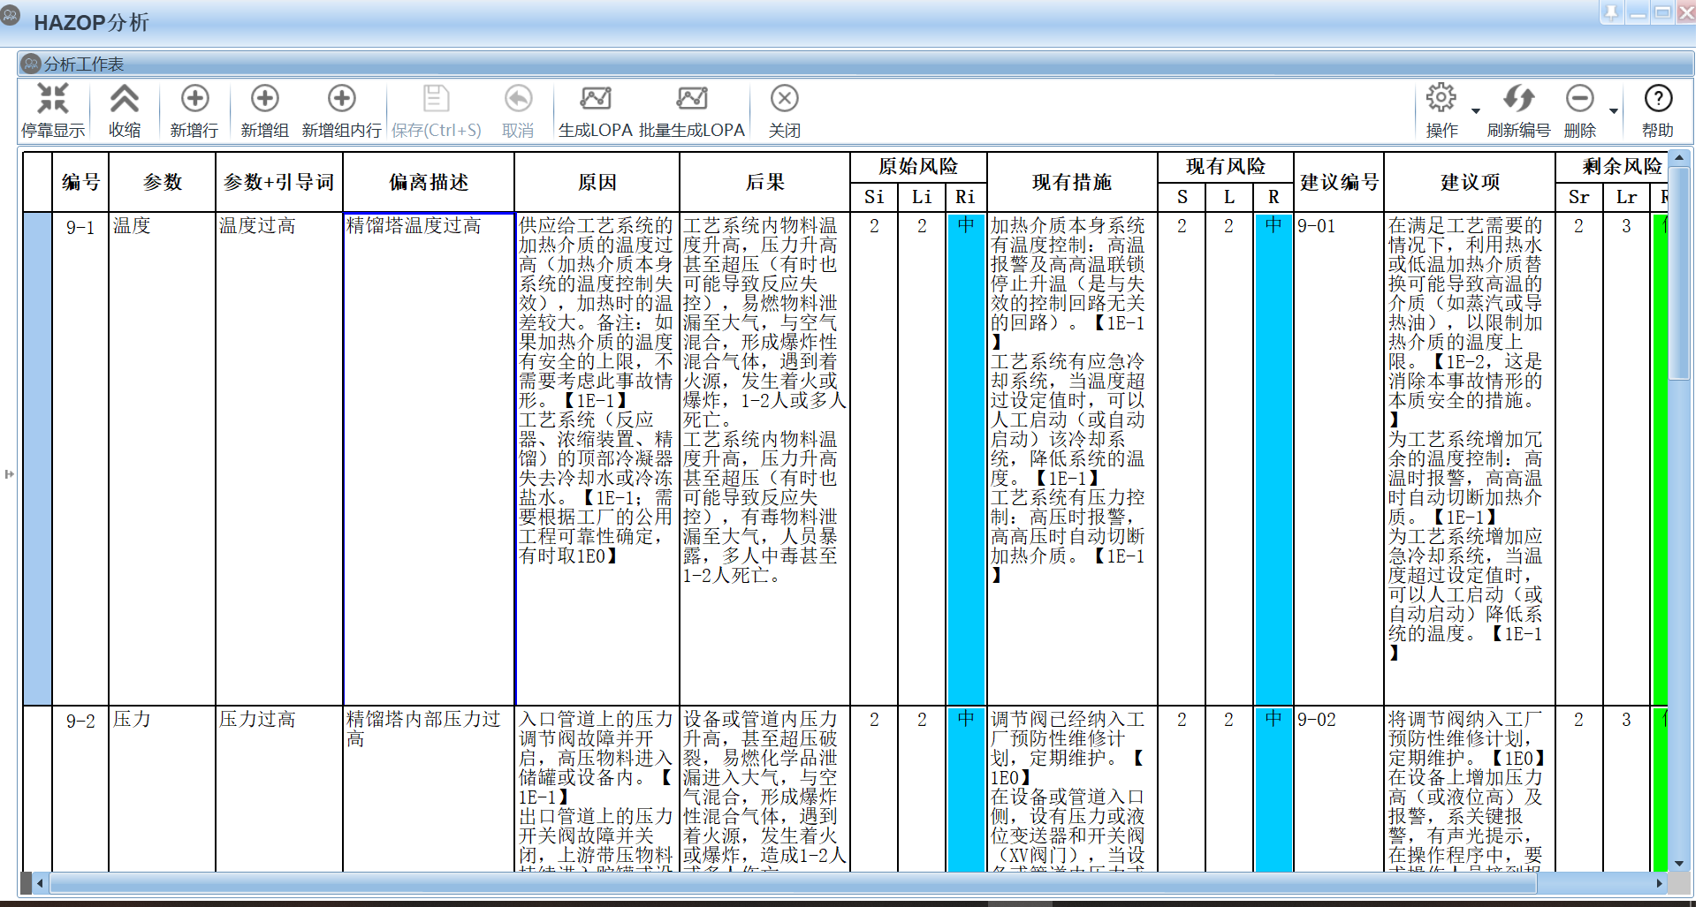Click the 9-01 suggestion number cell
Image resolution: width=1703 pixels, height=907 pixels.
click(x=1339, y=458)
